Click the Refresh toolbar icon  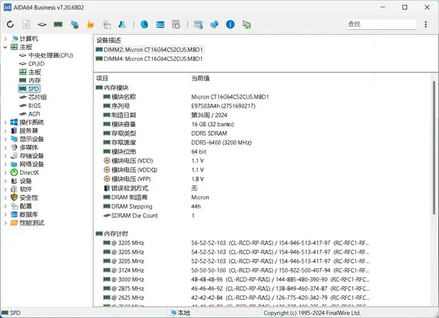(x=10, y=24)
